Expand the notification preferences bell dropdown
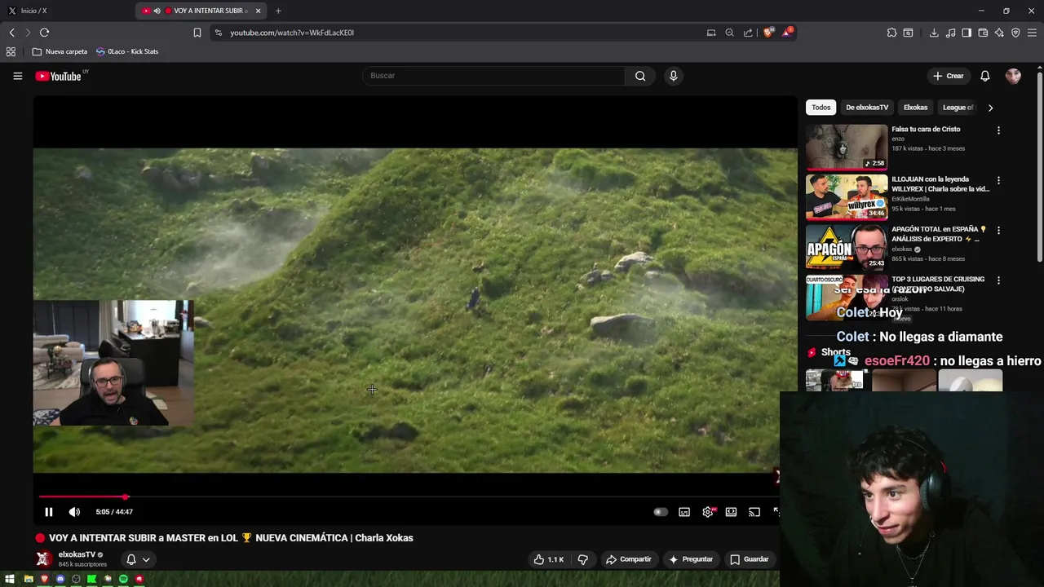 click(x=138, y=559)
